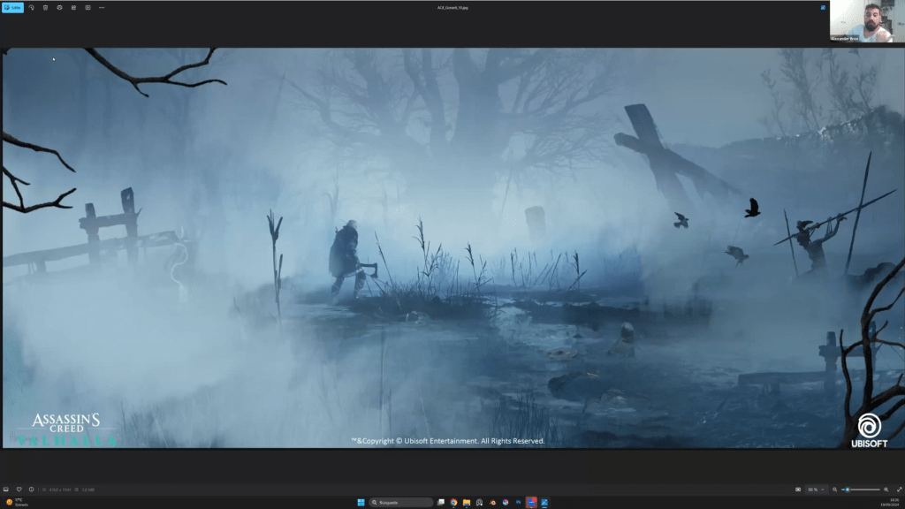This screenshot has height=509, width=905.
Task: Delete the image using the trash icon
Action: tap(46, 7)
